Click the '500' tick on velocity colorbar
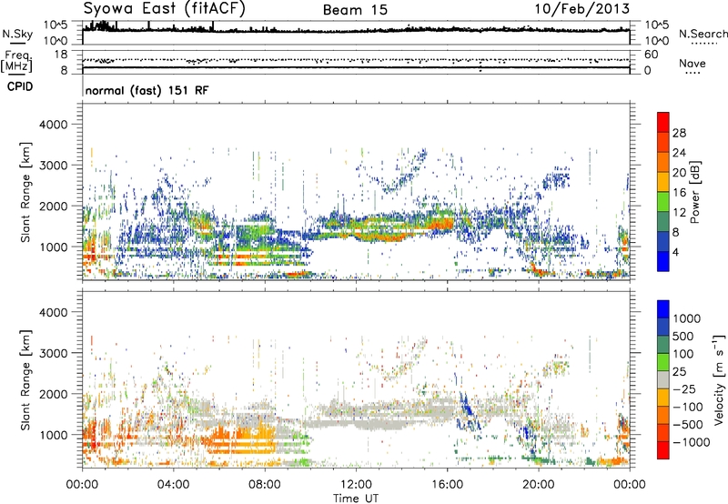The height and width of the screenshot is (504, 728). coord(682,336)
